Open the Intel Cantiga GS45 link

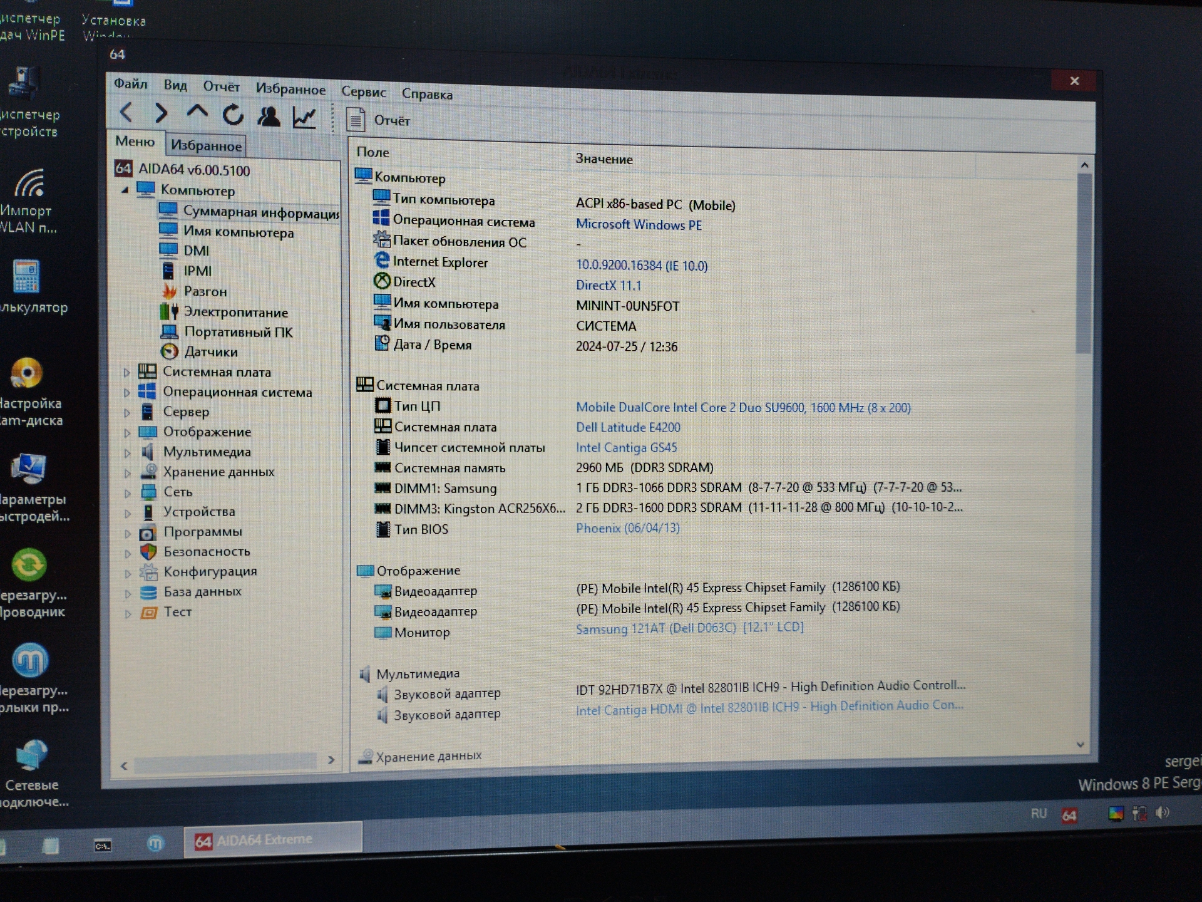626,447
